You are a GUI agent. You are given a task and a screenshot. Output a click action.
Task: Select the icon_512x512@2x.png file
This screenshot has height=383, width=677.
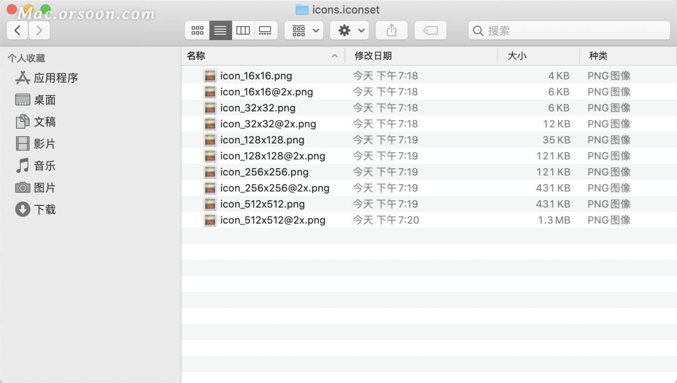pyautogui.click(x=273, y=220)
